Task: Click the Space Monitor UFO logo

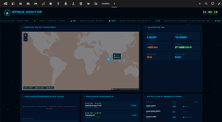Action: pos(7,13)
